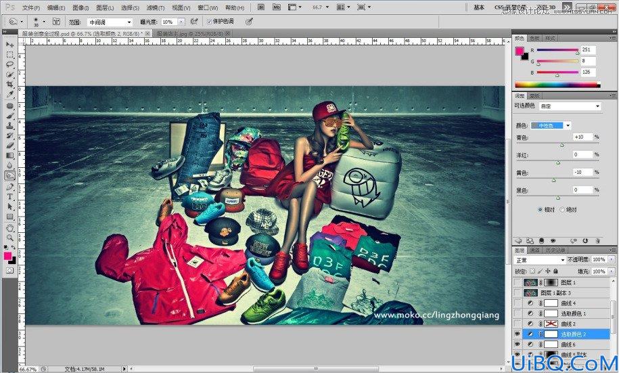Select the Brush tool

tap(10, 116)
